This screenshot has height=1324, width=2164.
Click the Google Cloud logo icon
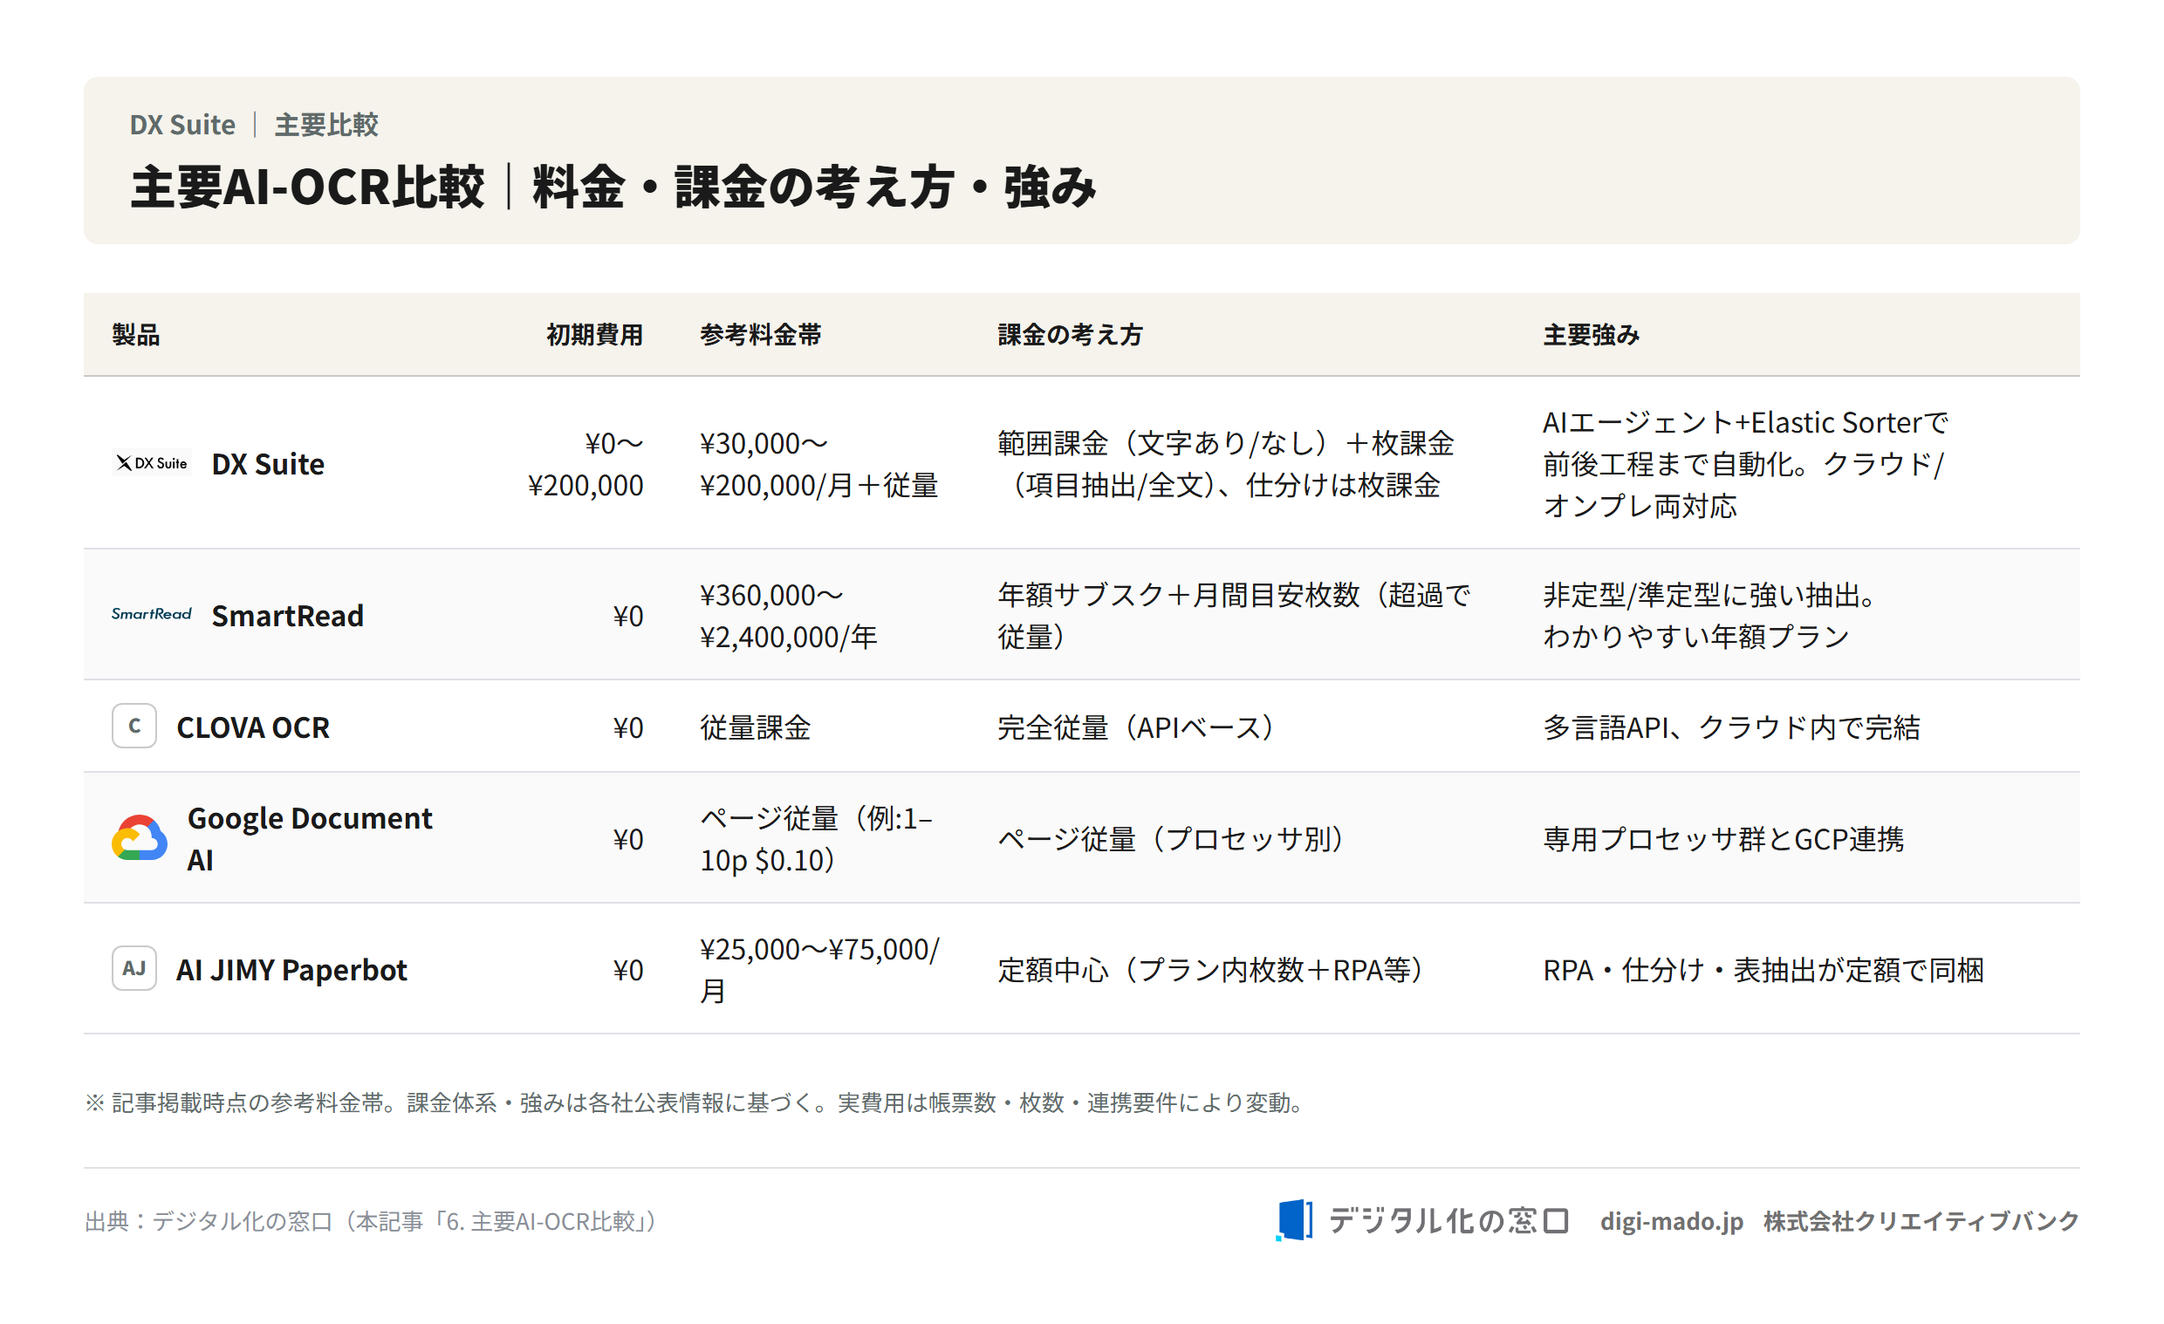[x=139, y=837]
